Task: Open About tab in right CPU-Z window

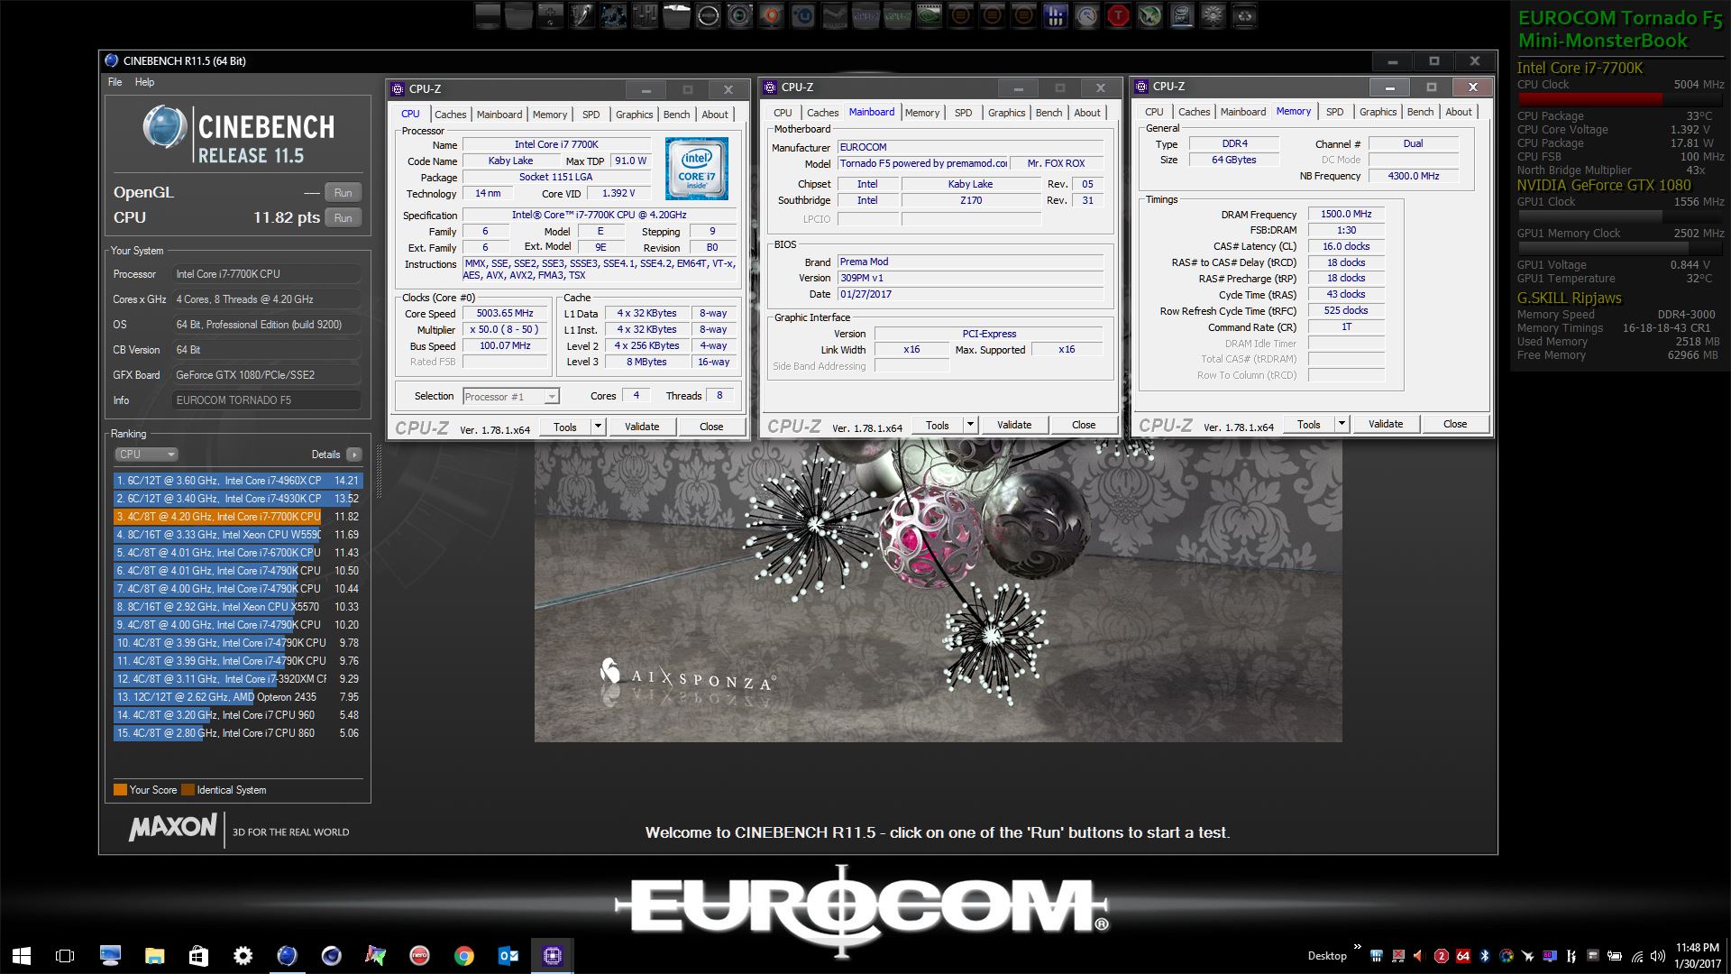Action: pyautogui.click(x=1459, y=112)
